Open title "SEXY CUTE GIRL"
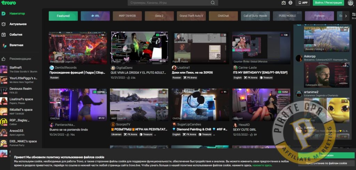 point(244,130)
